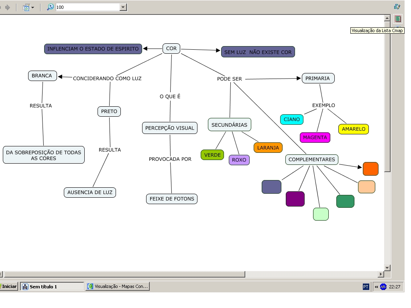Select the CIANO colored node
The height and width of the screenshot is (308, 411).
coord(292,120)
